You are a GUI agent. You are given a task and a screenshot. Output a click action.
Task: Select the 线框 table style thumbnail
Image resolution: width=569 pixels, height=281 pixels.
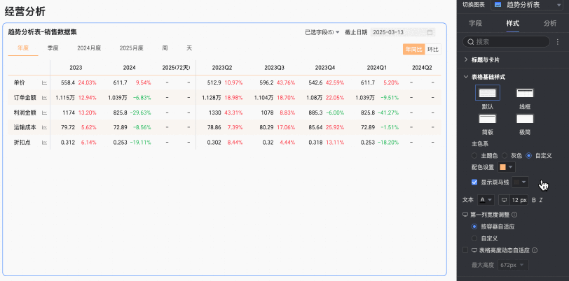[x=525, y=93]
